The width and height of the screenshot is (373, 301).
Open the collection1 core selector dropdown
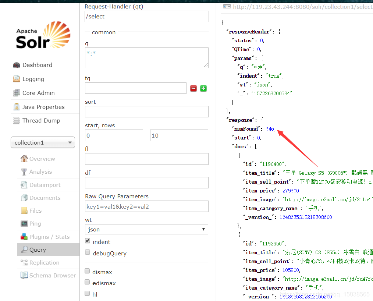(43, 143)
